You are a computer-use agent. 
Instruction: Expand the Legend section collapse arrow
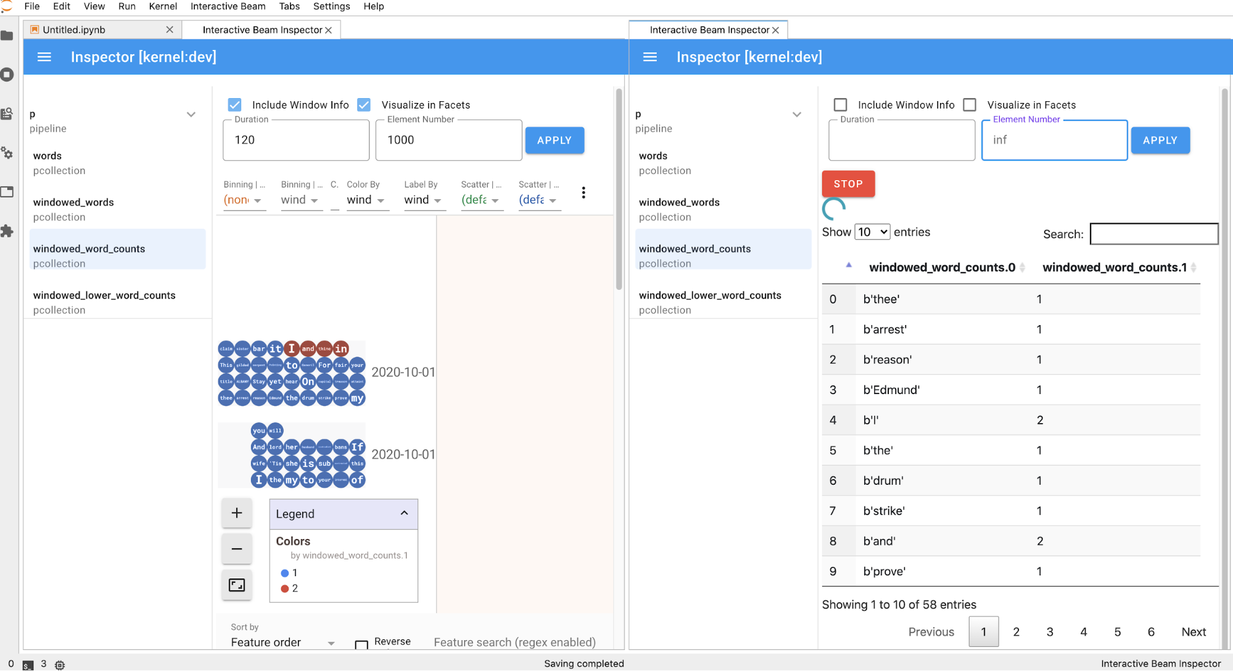coord(404,513)
